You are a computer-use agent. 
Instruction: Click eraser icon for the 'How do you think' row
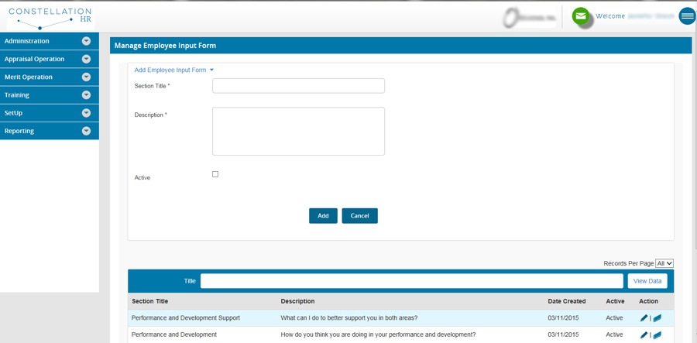coord(657,334)
